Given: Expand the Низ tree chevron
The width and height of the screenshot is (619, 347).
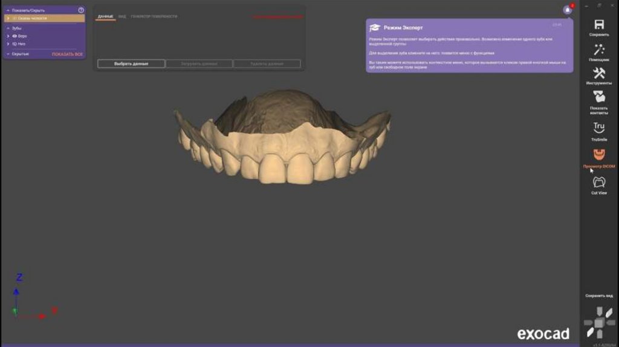Looking at the screenshot, I should coord(8,44).
